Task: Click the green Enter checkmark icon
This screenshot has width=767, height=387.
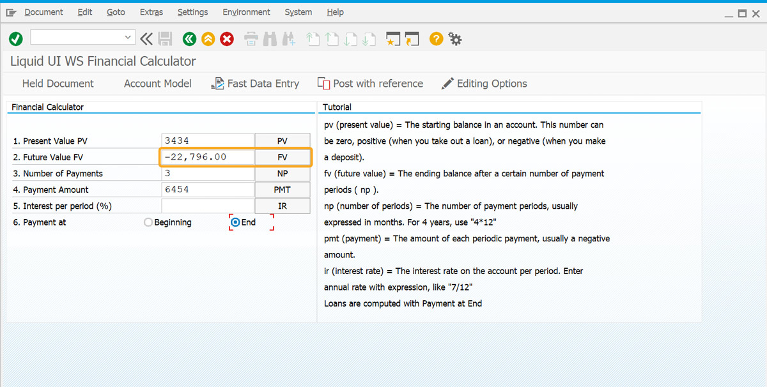Action: tap(16, 39)
